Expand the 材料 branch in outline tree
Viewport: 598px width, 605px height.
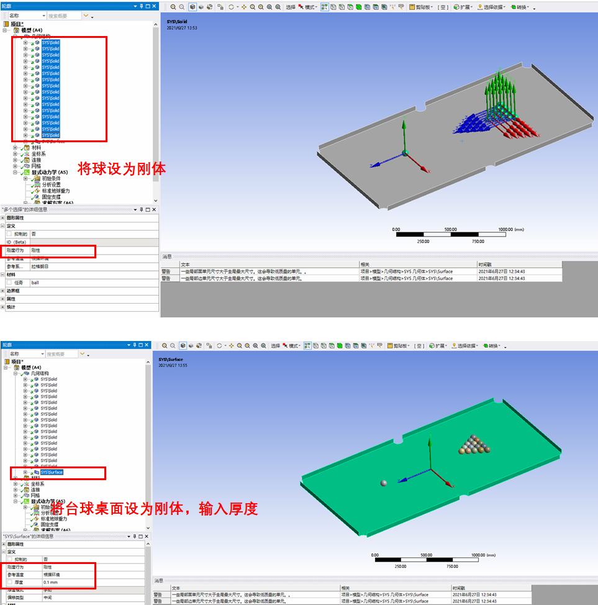(14, 148)
